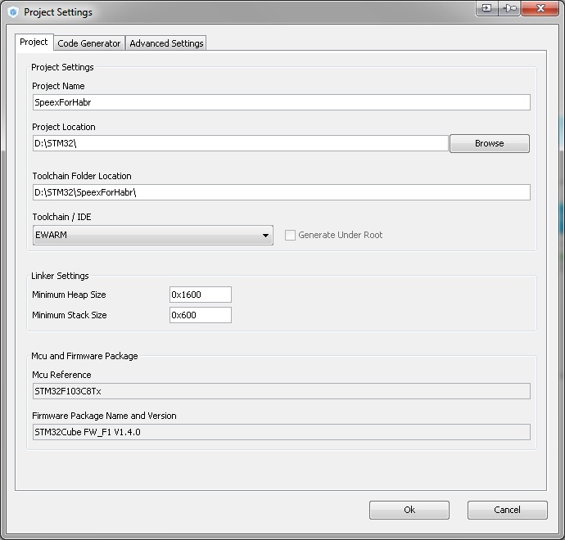Viewport: 565px width, 540px height.
Task: Click the Toolchain / IDE label
Action: point(61,217)
